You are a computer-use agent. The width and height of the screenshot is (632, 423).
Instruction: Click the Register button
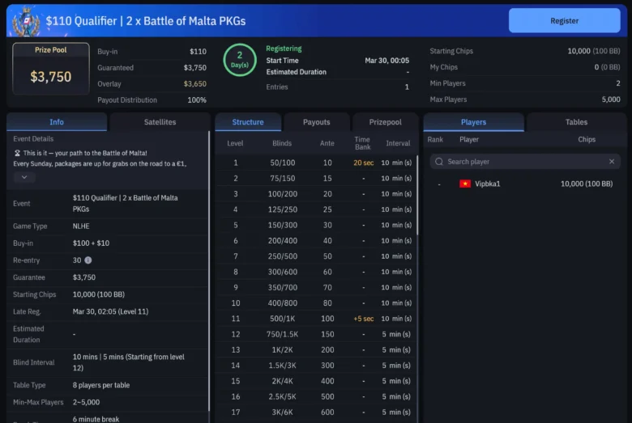coord(564,20)
